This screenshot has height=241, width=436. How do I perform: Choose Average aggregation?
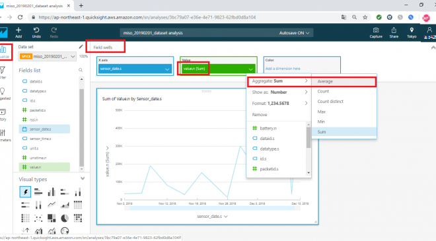point(344,81)
